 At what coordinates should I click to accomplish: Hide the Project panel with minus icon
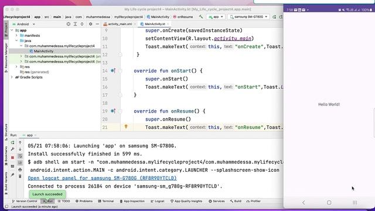pos(97,24)
